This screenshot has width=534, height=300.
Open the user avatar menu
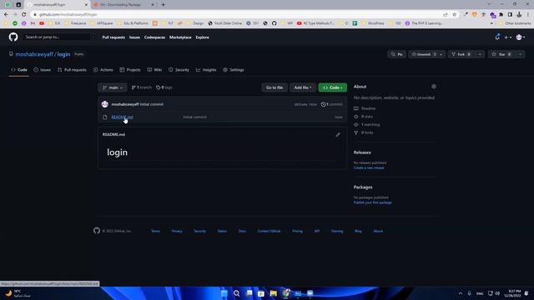click(x=521, y=37)
